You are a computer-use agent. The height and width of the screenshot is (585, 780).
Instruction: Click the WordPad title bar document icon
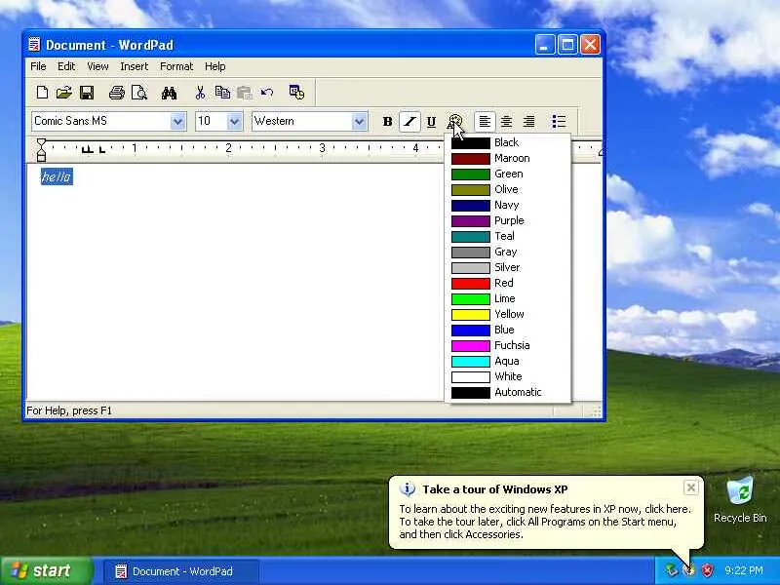[34, 45]
